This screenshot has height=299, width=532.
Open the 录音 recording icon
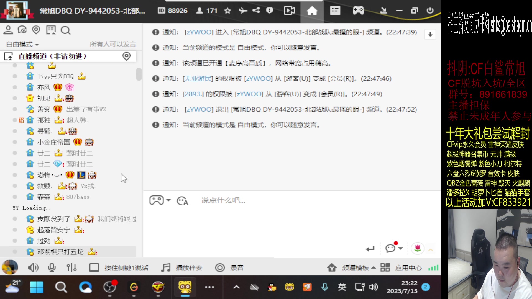pyautogui.click(x=220, y=267)
